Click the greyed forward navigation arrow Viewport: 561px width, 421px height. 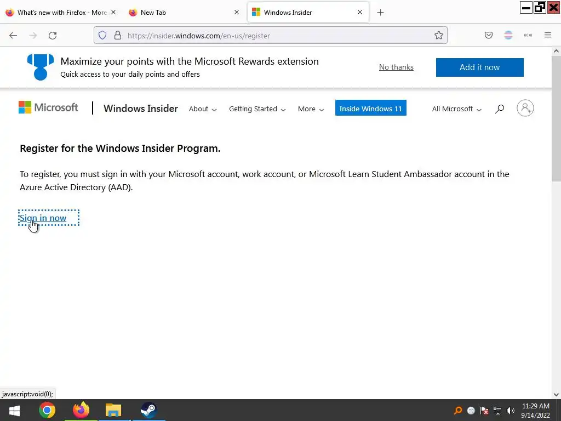33,36
